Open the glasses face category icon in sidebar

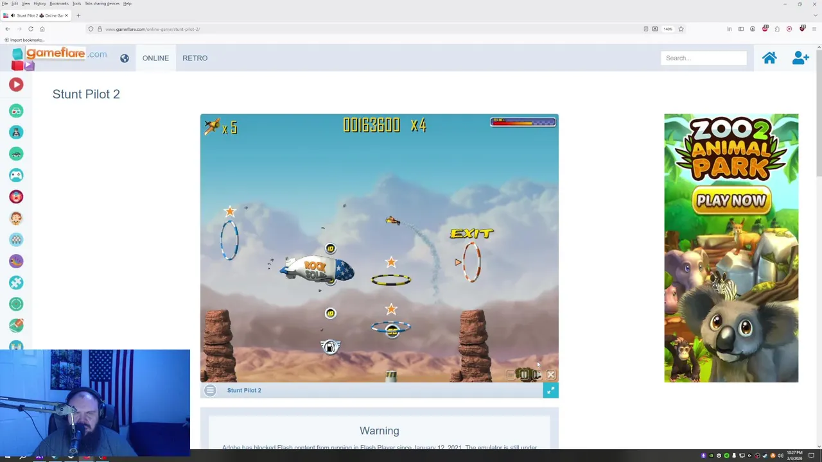[x=16, y=111]
